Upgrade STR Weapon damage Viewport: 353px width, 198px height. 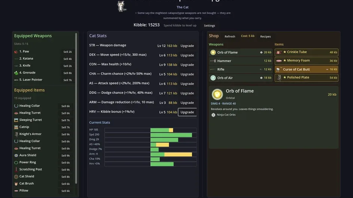click(187, 46)
